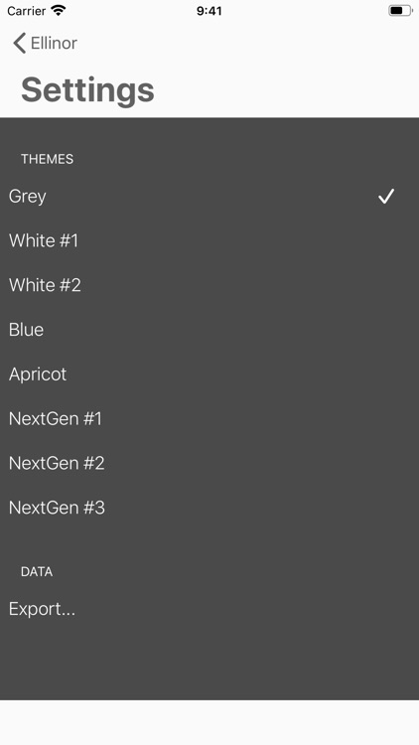Image resolution: width=419 pixels, height=745 pixels.
Task: Tap the Carrier label in status bar
Action: pyautogui.click(x=27, y=11)
